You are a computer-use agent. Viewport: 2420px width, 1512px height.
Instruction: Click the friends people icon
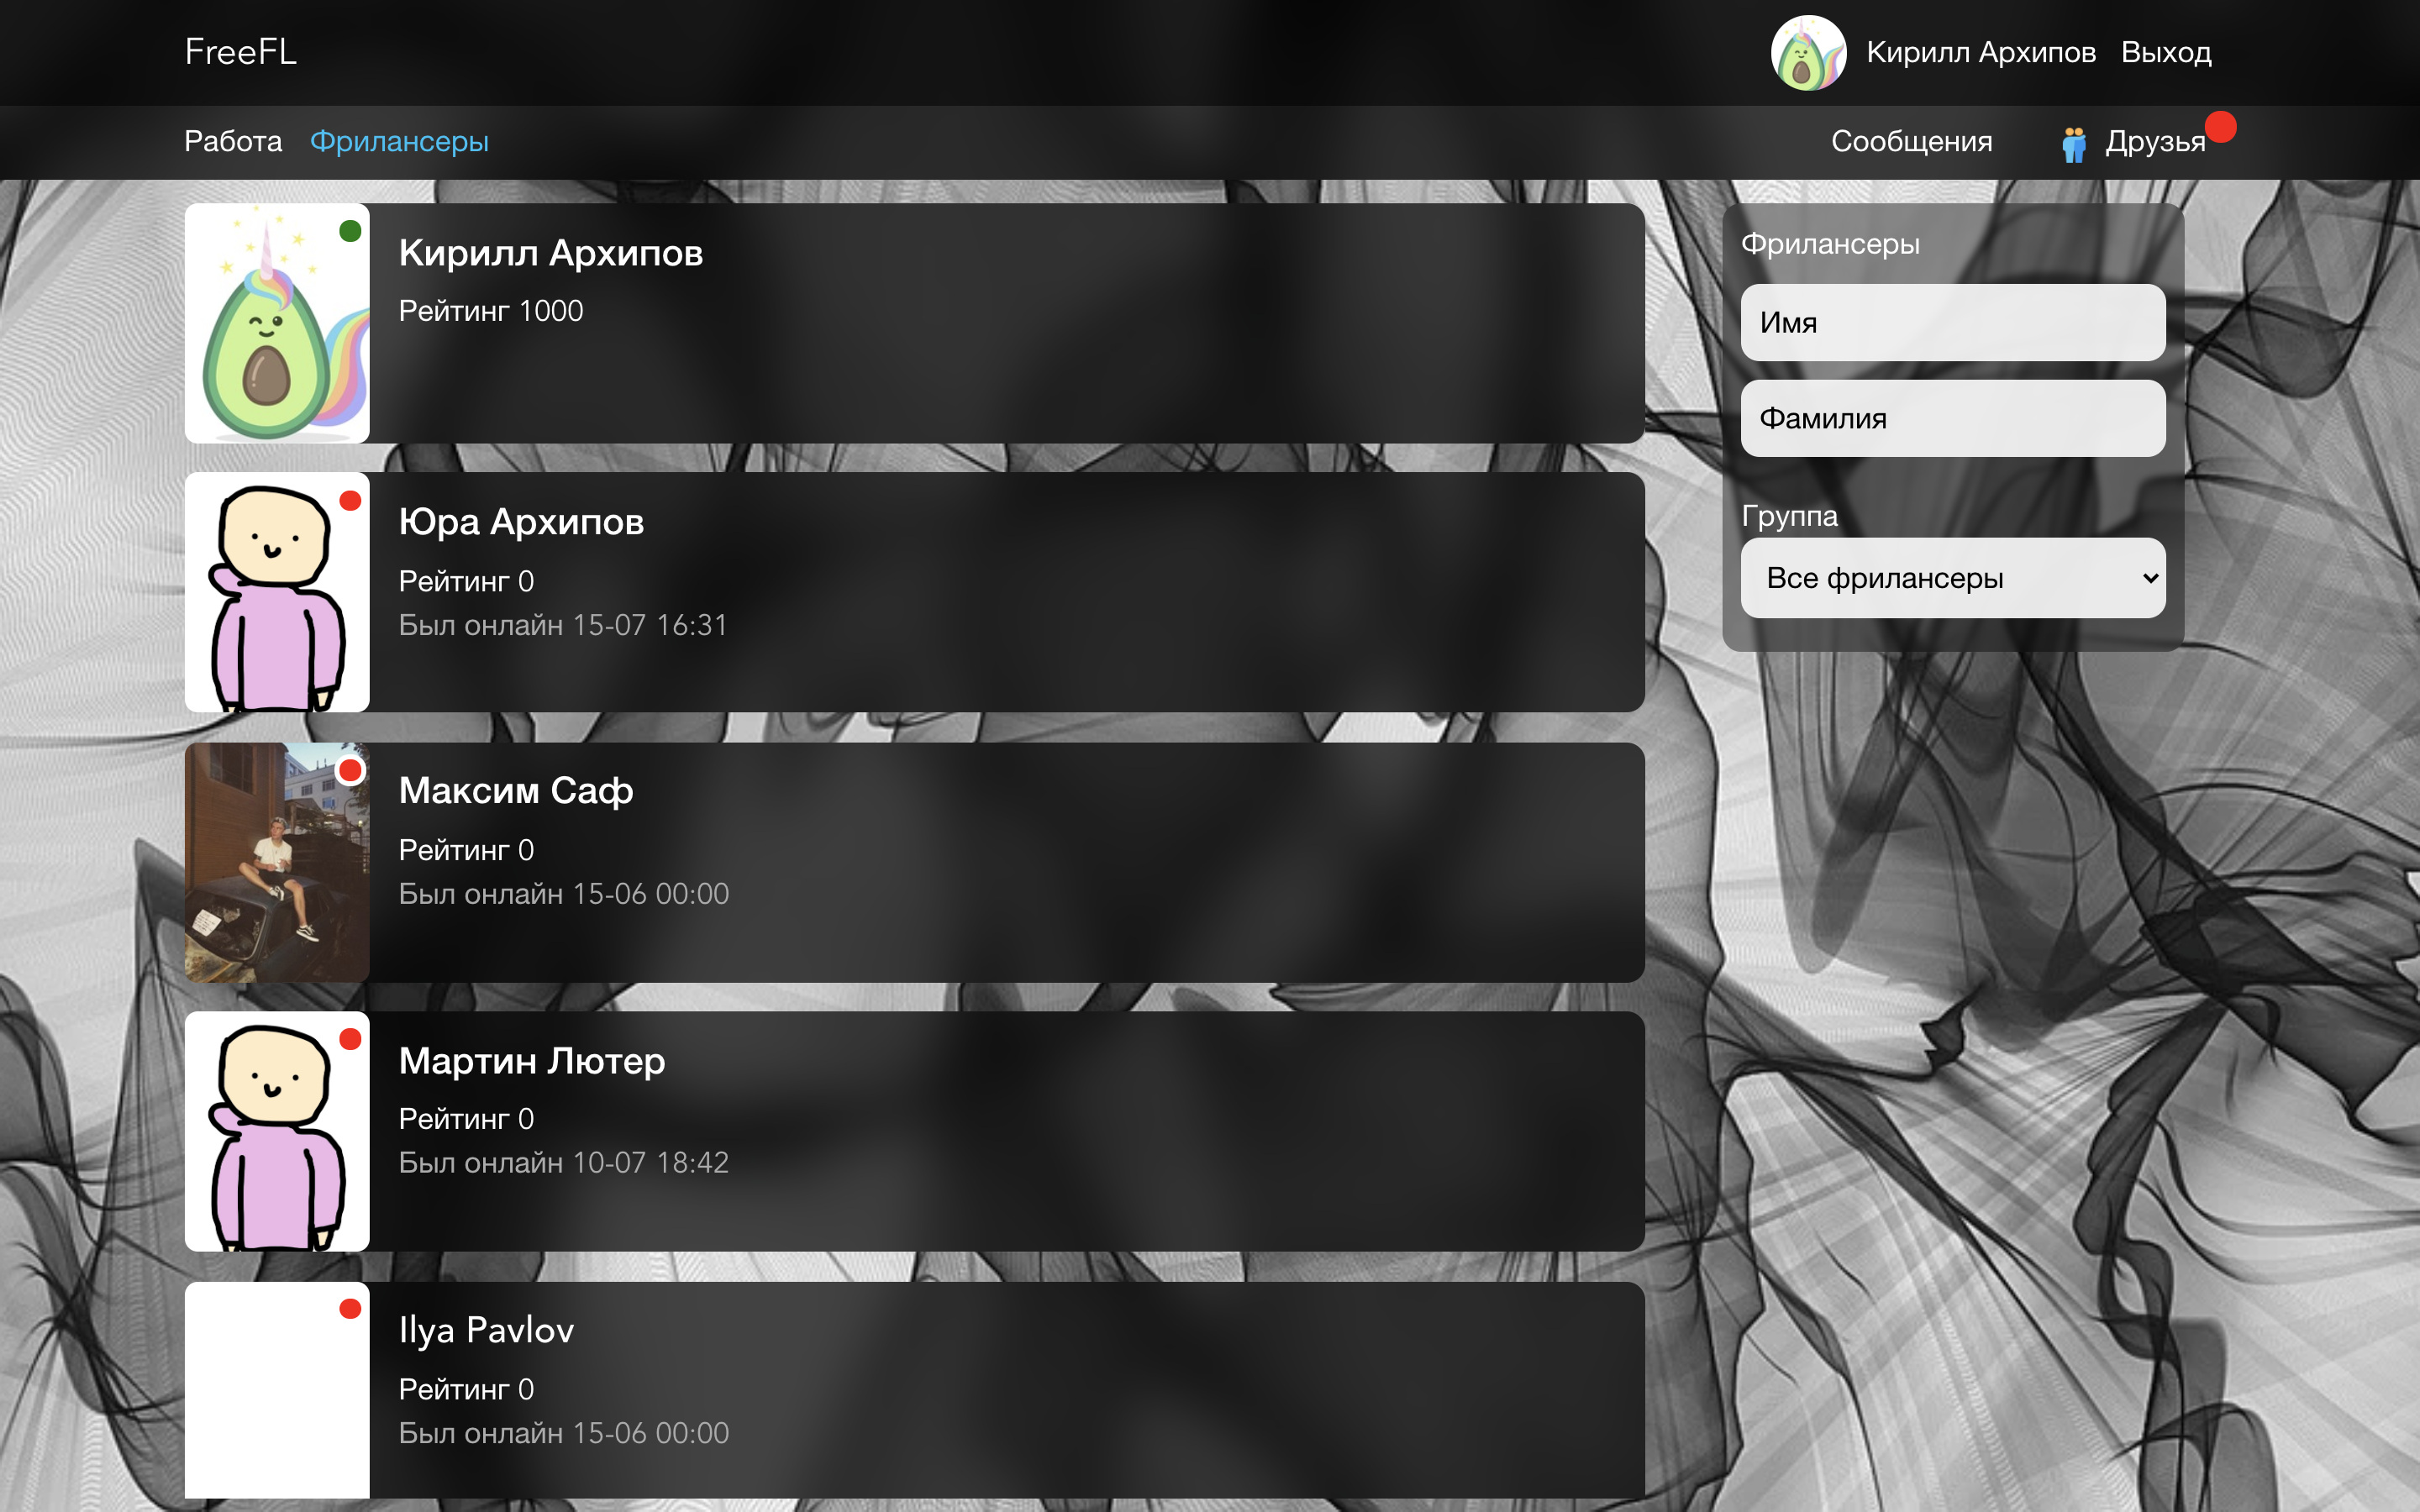click(x=2074, y=145)
